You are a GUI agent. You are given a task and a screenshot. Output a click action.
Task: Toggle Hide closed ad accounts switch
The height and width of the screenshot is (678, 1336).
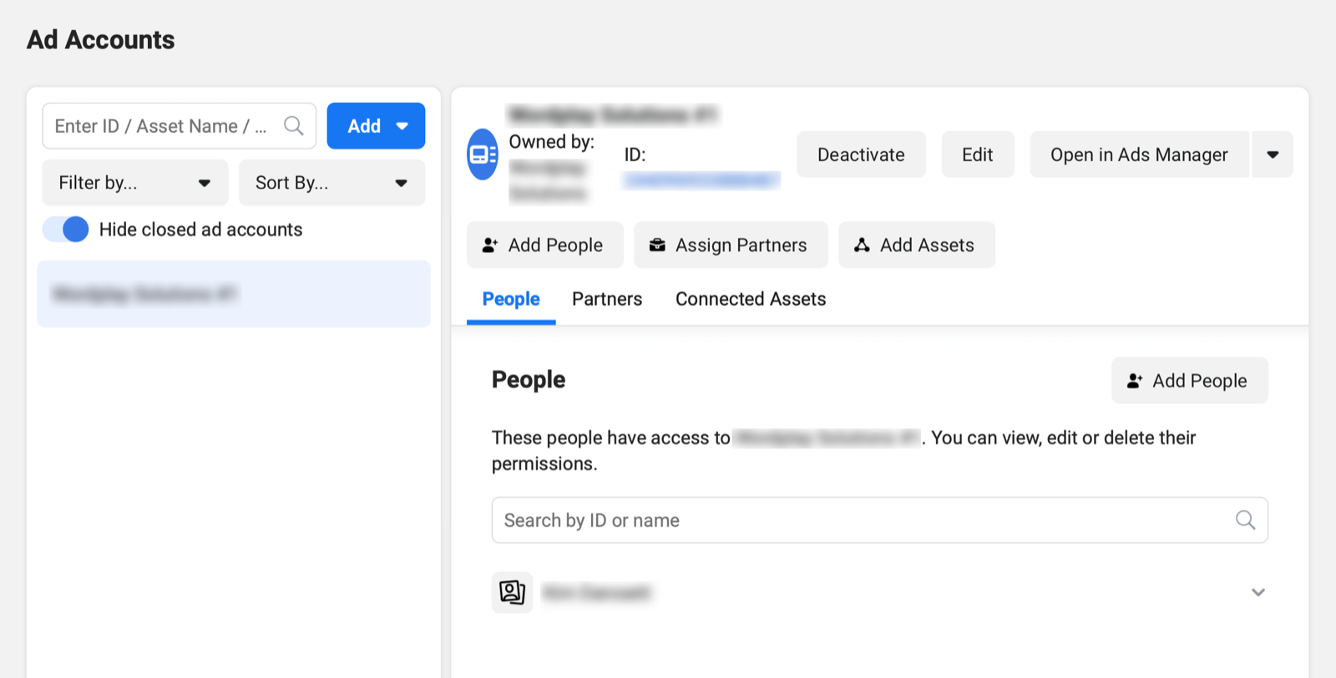66,230
